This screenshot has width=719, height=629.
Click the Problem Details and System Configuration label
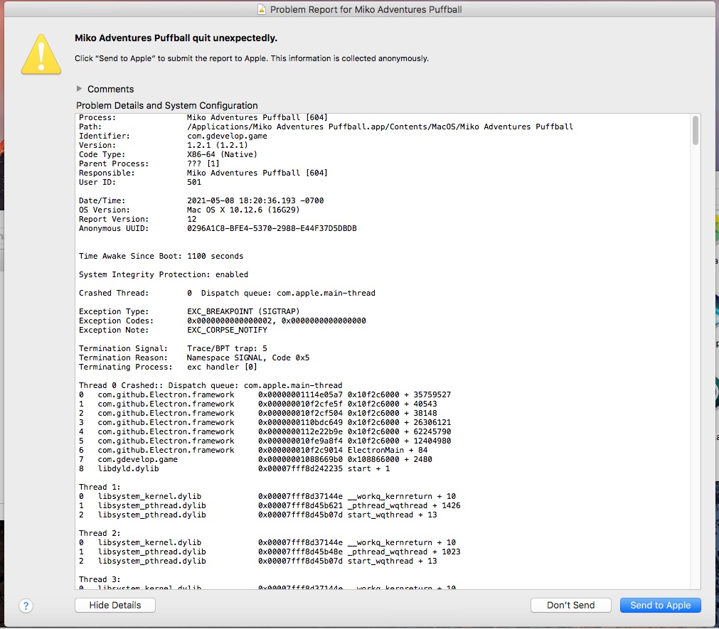click(x=167, y=105)
